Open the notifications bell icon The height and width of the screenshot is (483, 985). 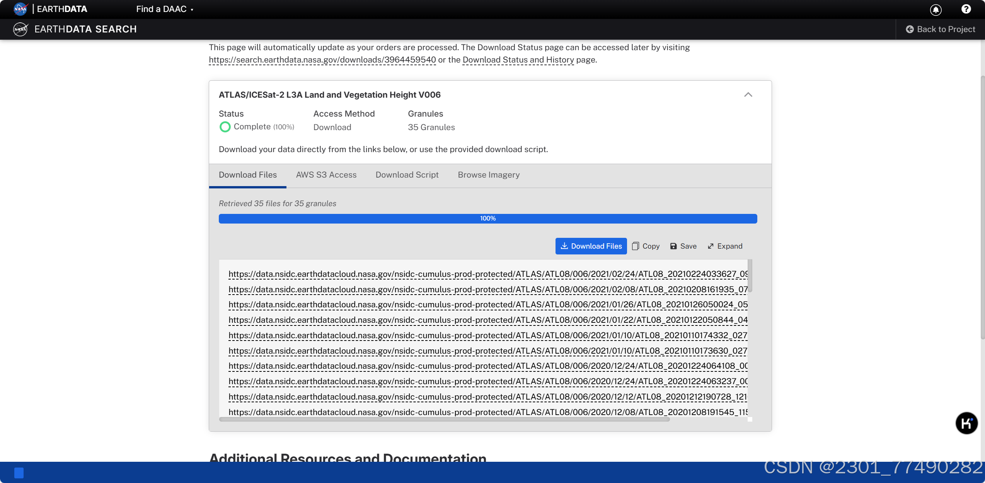pyautogui.click(x=936, y=10)
